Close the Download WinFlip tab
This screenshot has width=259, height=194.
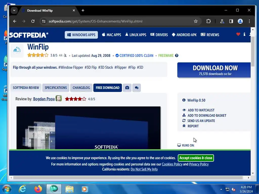click(x=74, y=10)
